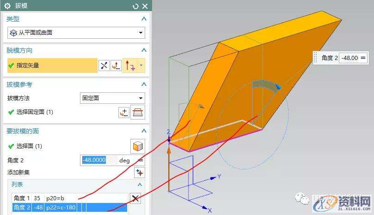Open the inferred vector type dropdown arrow

[141, 66]
